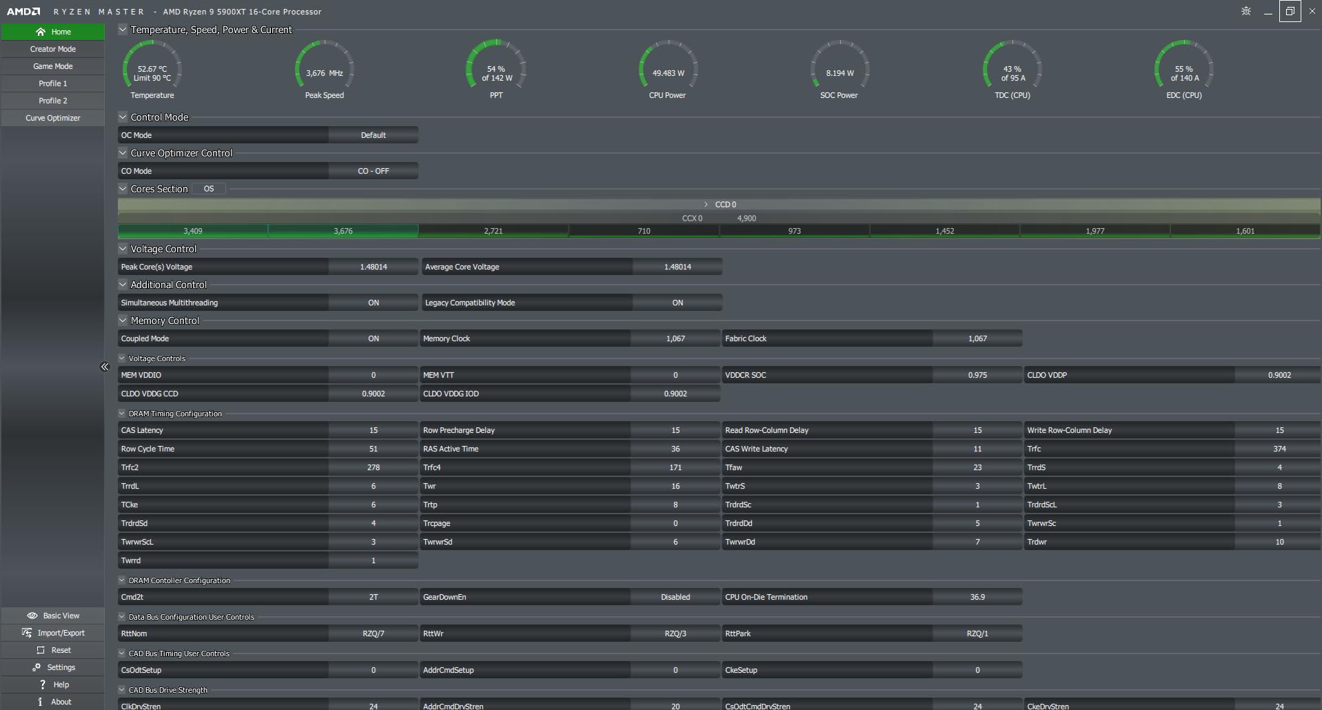Collapse the Temperature, Speed, Power & Current section
Image resolution: width=1322 pixels, height=710 pixels.
point(123,30)
